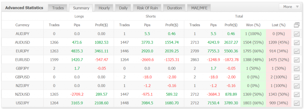Viewport: 304px width, 109px height.
Task: Open the Duration tab
Action: click(x=175, y=8)
